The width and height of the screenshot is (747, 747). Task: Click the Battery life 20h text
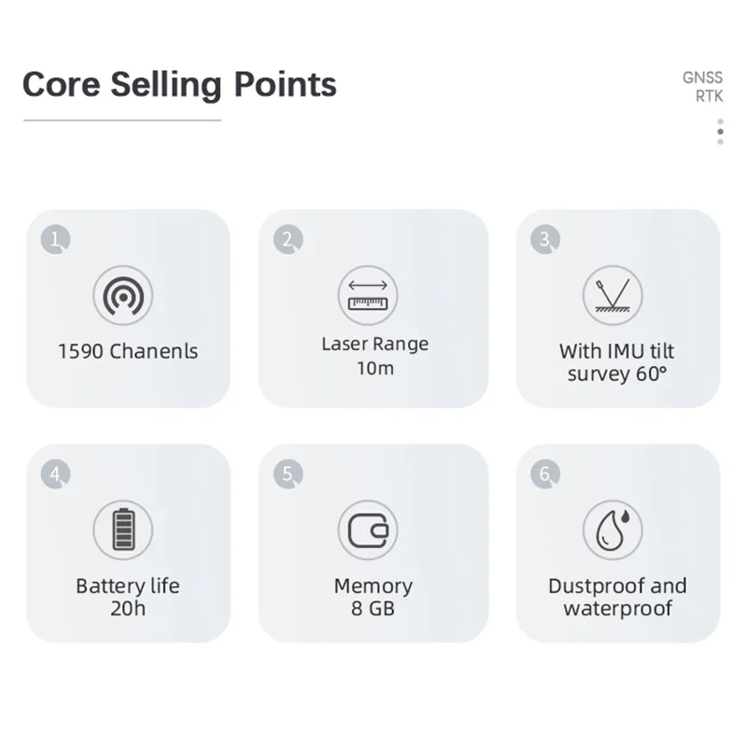tap(128, 597)
